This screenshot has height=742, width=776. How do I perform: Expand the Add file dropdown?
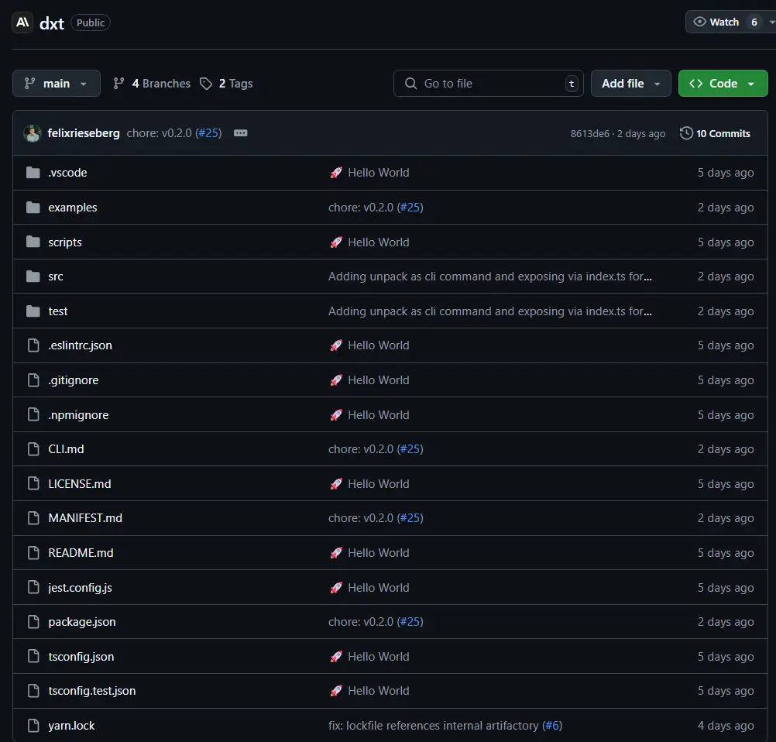pos(630,84)
